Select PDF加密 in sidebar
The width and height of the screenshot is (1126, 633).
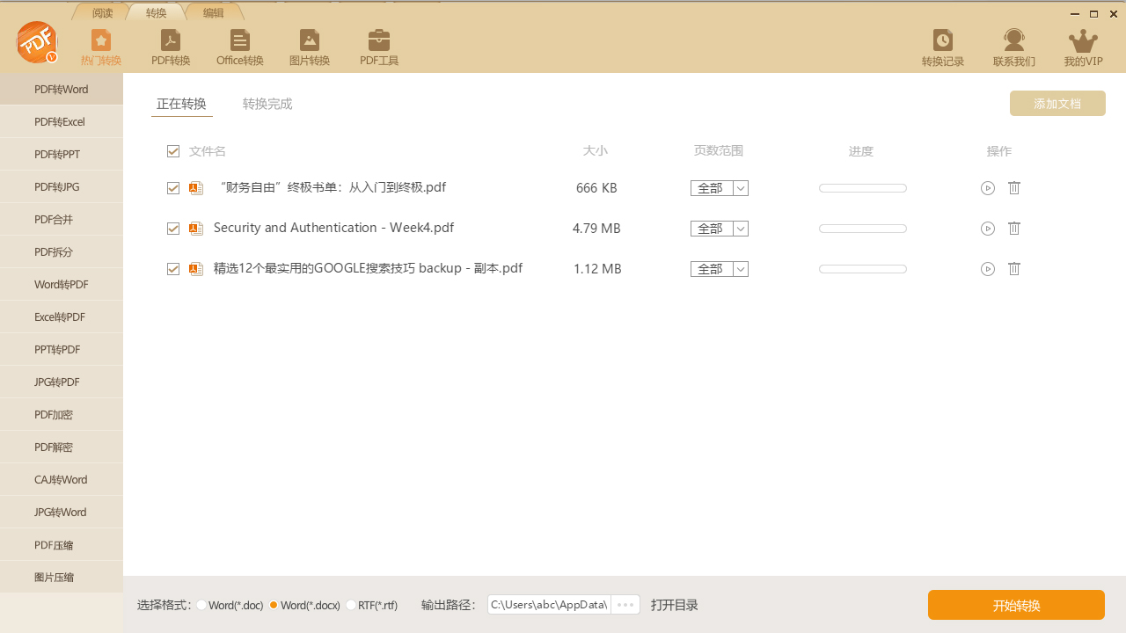pos(62,414)
